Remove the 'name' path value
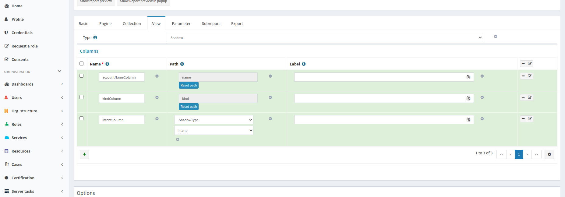The image size is (565, 197). pos(270,76)
